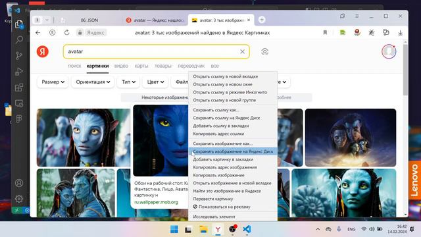Viewport: 421px width, 237px height.
Task: Open new tab with plus button
Action: point(262,20)
